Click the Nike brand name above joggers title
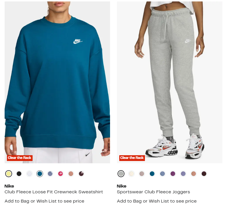 122,186
